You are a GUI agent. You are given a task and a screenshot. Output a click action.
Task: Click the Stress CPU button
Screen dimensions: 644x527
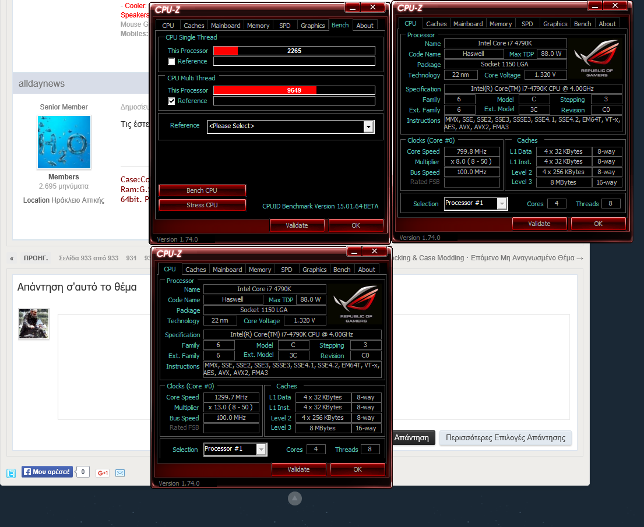pos(202,205)
